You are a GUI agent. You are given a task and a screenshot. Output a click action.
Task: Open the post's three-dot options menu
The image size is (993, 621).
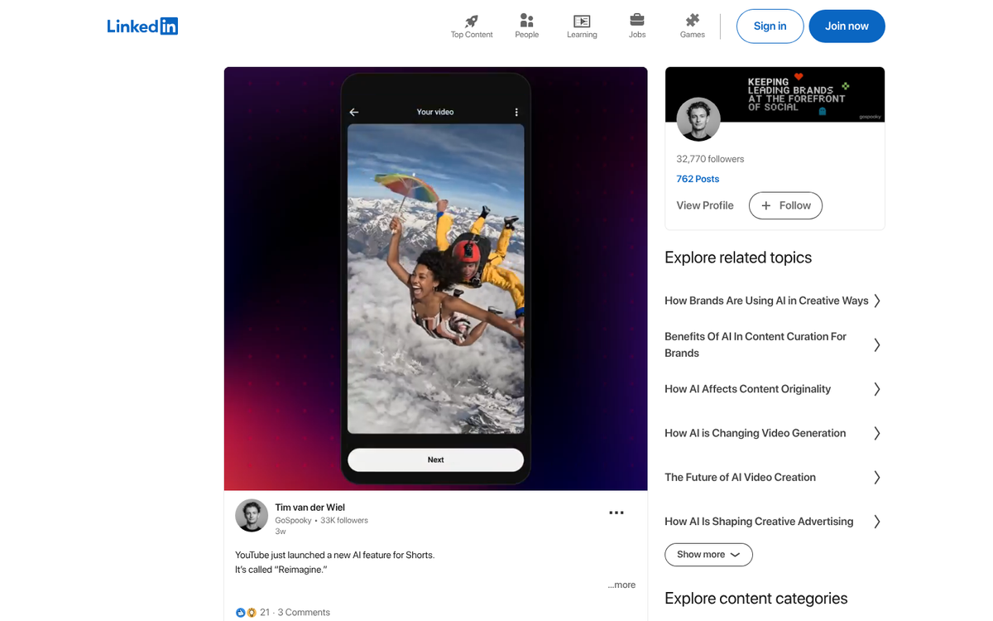[x=616, y=513]
